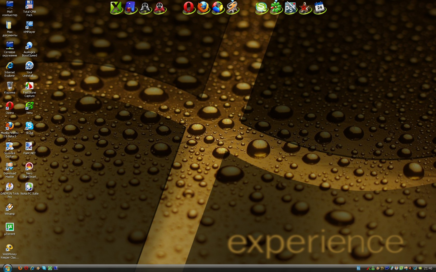Click the taskbar clock showing 21:46
This screenshot has width=436, height=272.
pyautogui.click(x=428, y=268)
